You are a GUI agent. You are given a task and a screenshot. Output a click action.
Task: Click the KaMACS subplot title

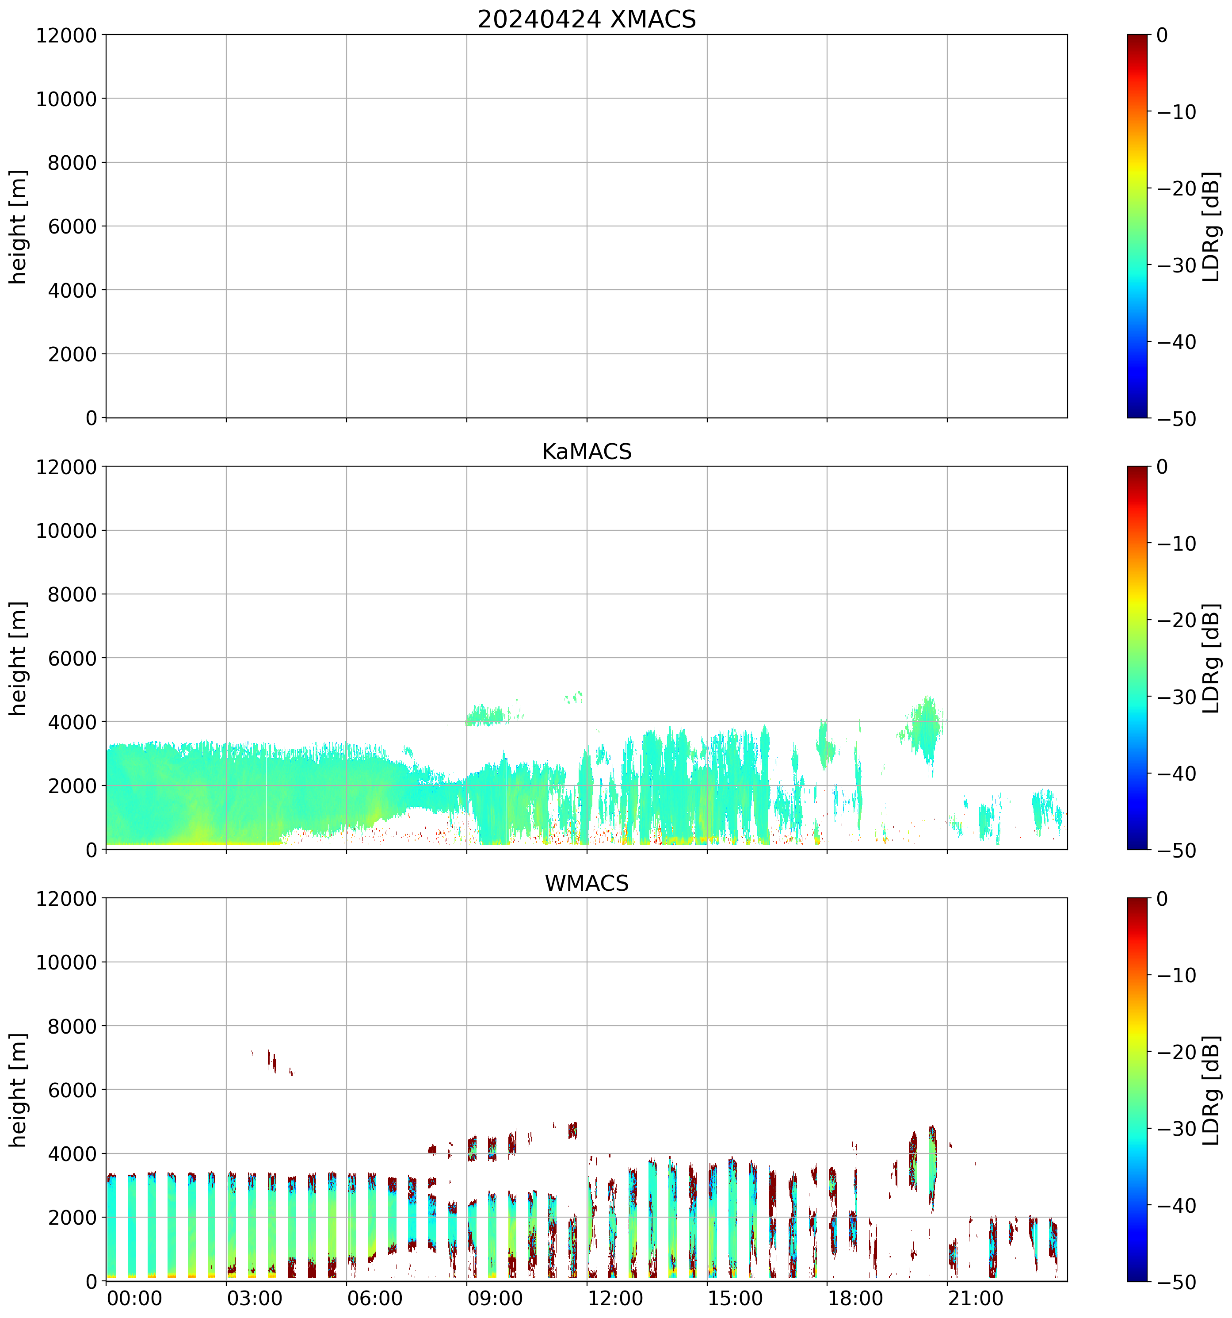point(586,452)
